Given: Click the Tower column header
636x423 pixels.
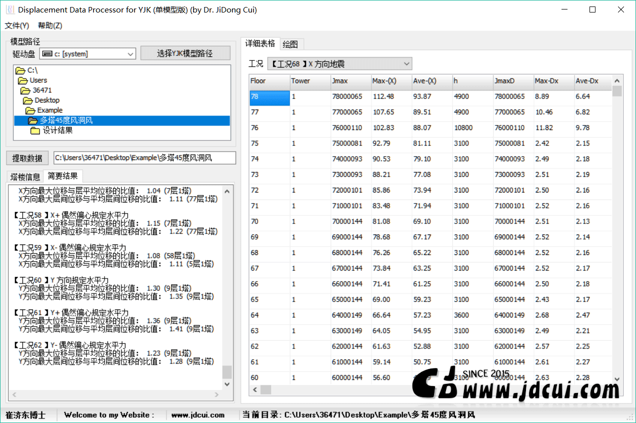Looking at the screenshot, I should 310,81.
